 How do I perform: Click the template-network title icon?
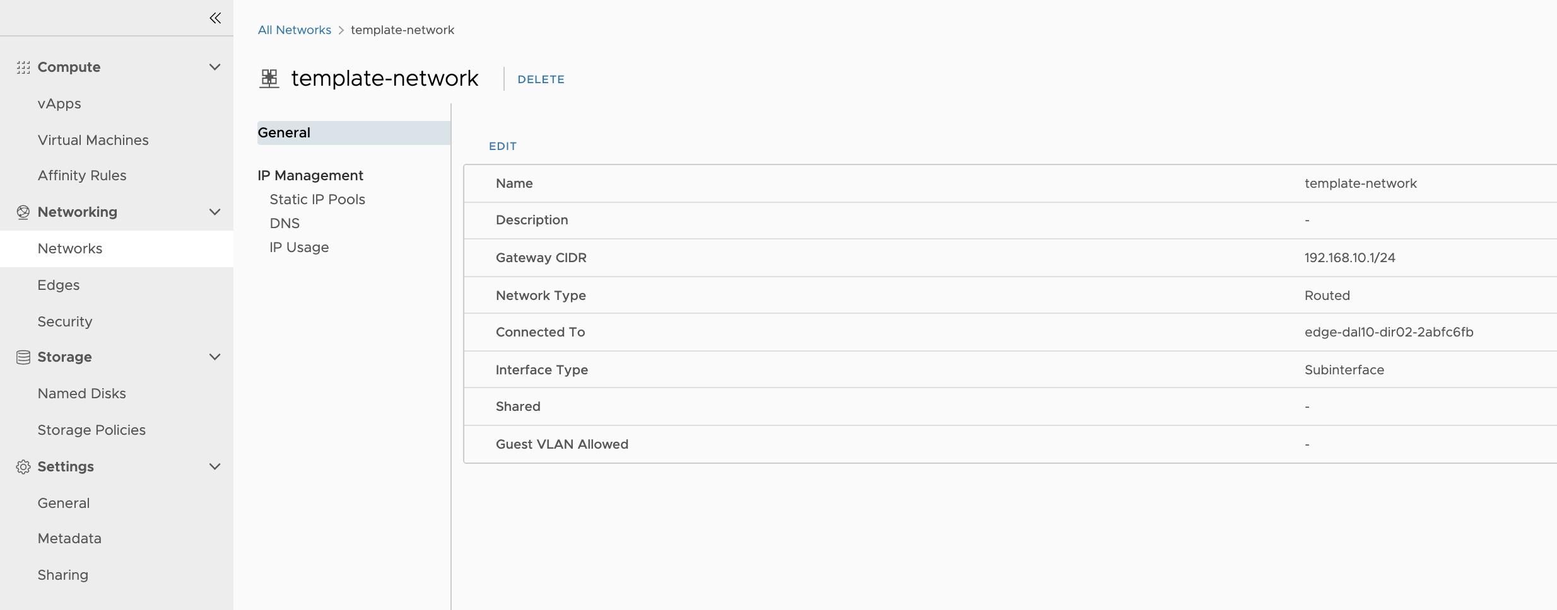(x=269, y=79)
